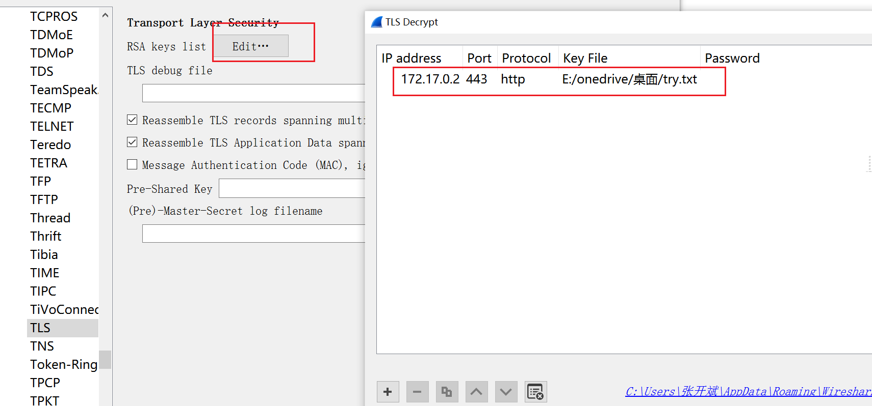Enable Message Authentication Code ignore checkbox
The image size is (872, 406).
[x=132, y=165]
